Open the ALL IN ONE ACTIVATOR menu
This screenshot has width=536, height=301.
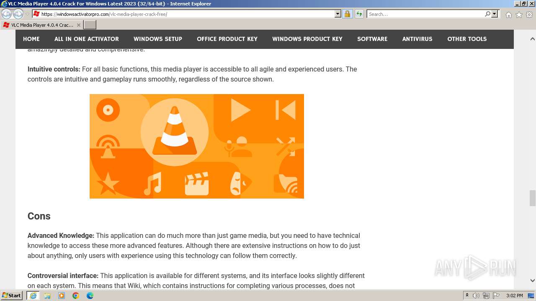(x=87, y=39)
